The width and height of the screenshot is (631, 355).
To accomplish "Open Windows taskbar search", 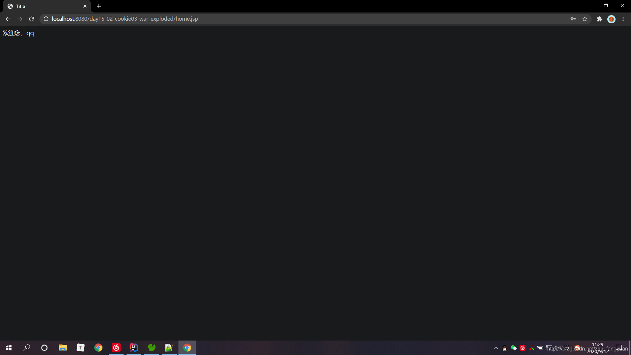I will [x=27, y=348].
